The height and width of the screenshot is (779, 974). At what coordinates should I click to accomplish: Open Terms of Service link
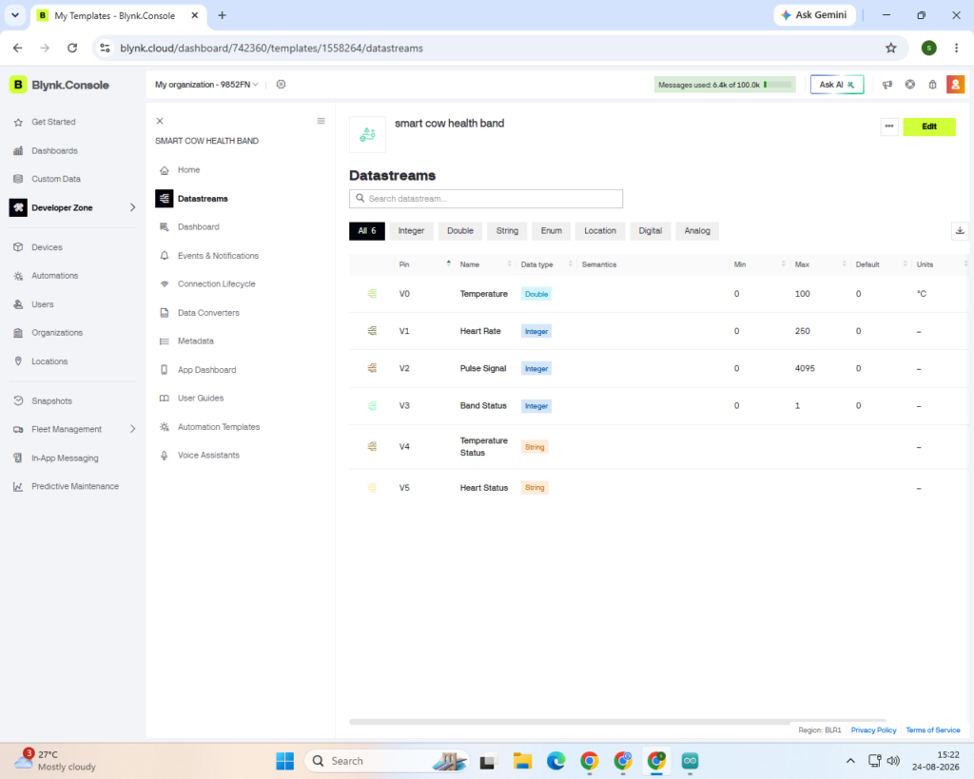tap(932, 730)
